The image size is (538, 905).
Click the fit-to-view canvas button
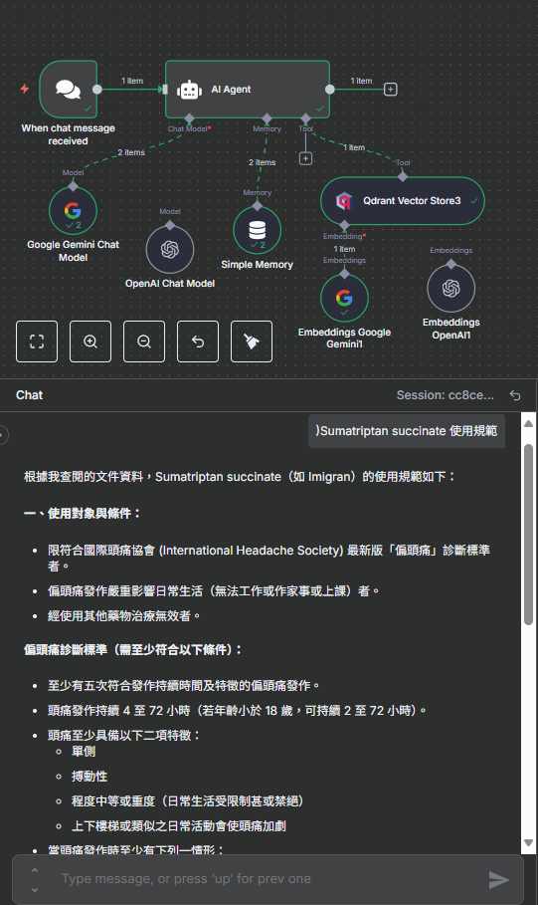point(37,341)
